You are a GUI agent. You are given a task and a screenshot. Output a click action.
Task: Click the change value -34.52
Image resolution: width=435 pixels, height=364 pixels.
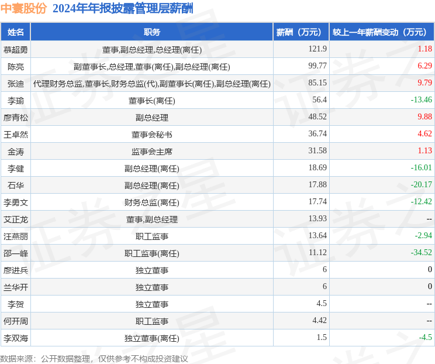point(422,252)
